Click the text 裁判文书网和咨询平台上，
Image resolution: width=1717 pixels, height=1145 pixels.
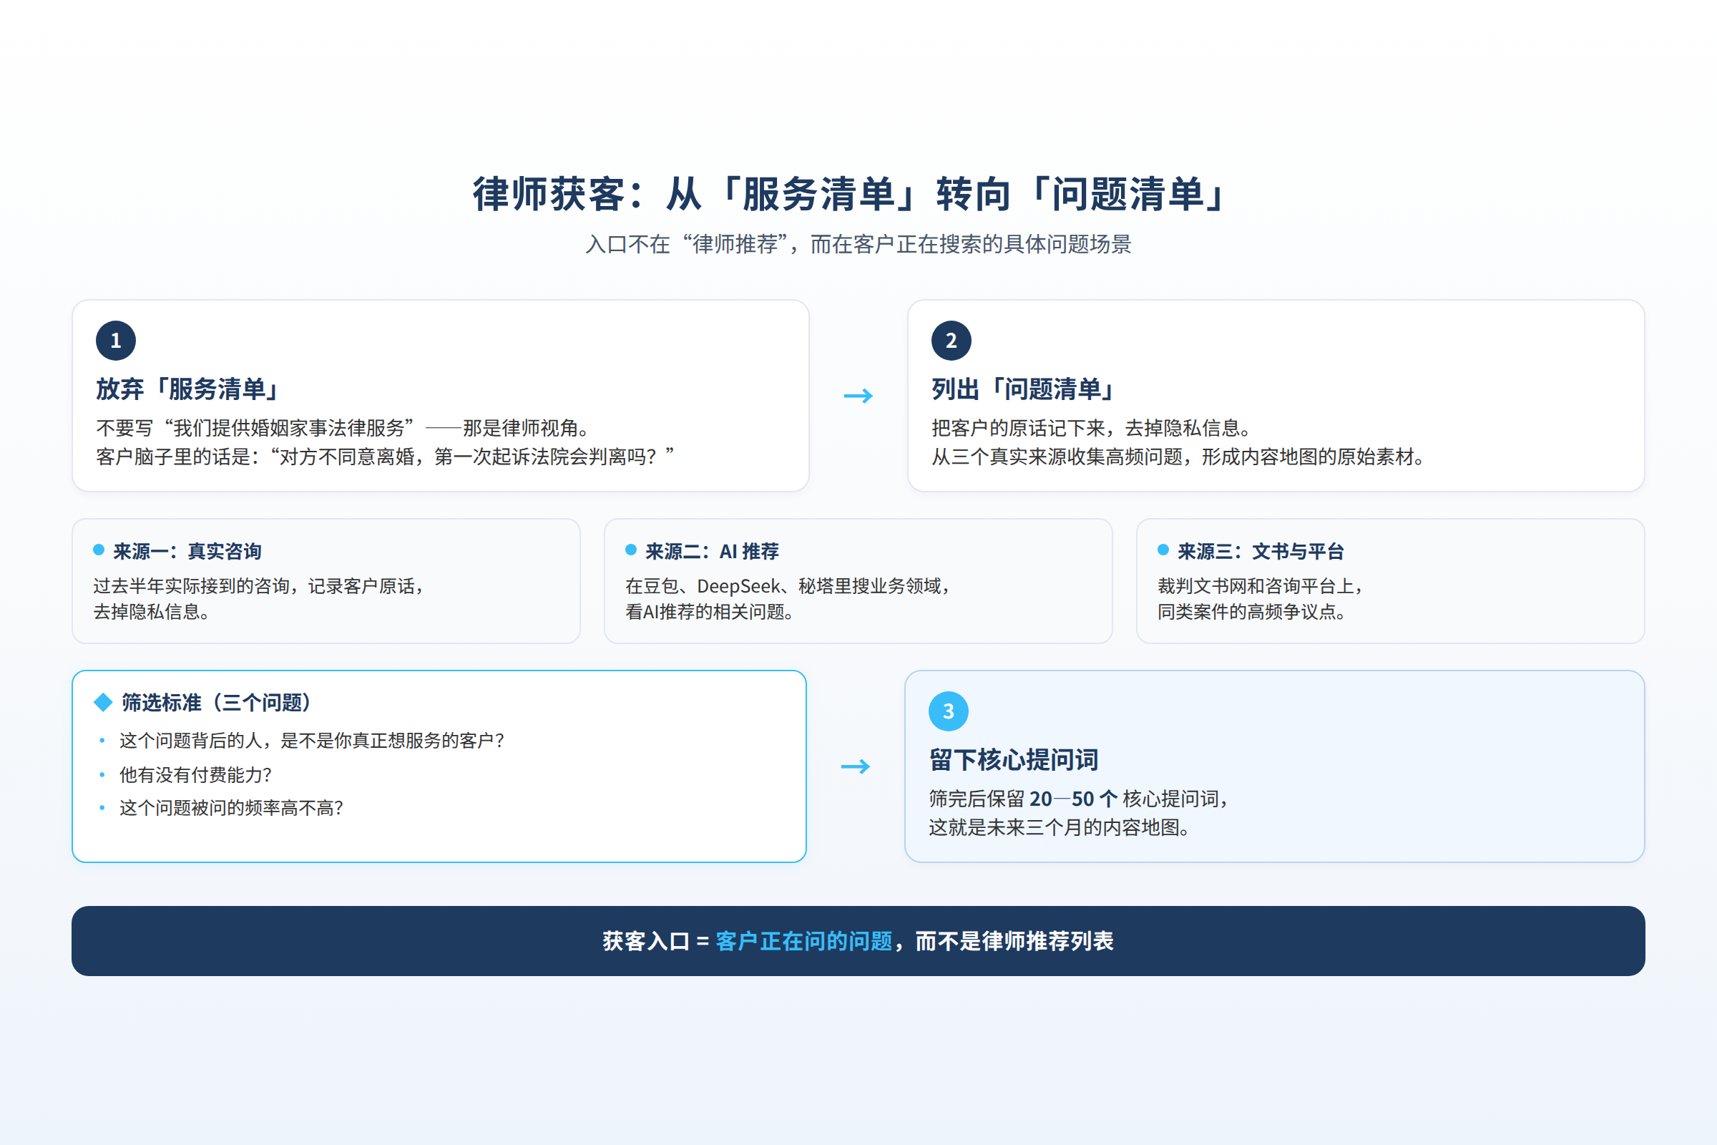[1261, 586]
